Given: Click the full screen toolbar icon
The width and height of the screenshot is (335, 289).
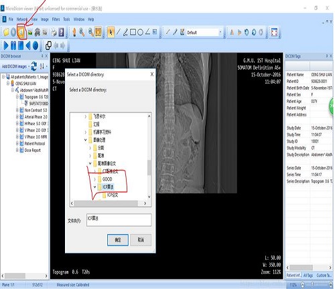Looking at the screenshot, I should point(274,32).
